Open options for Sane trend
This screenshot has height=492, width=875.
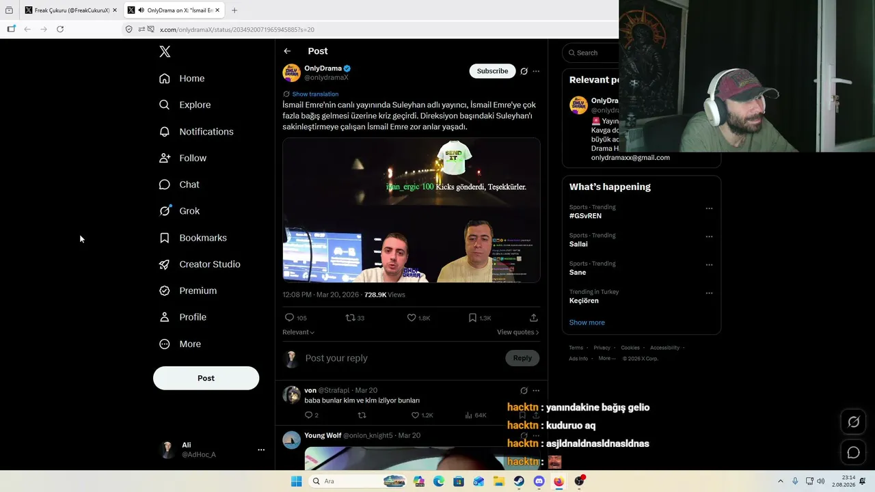[709, 264]
